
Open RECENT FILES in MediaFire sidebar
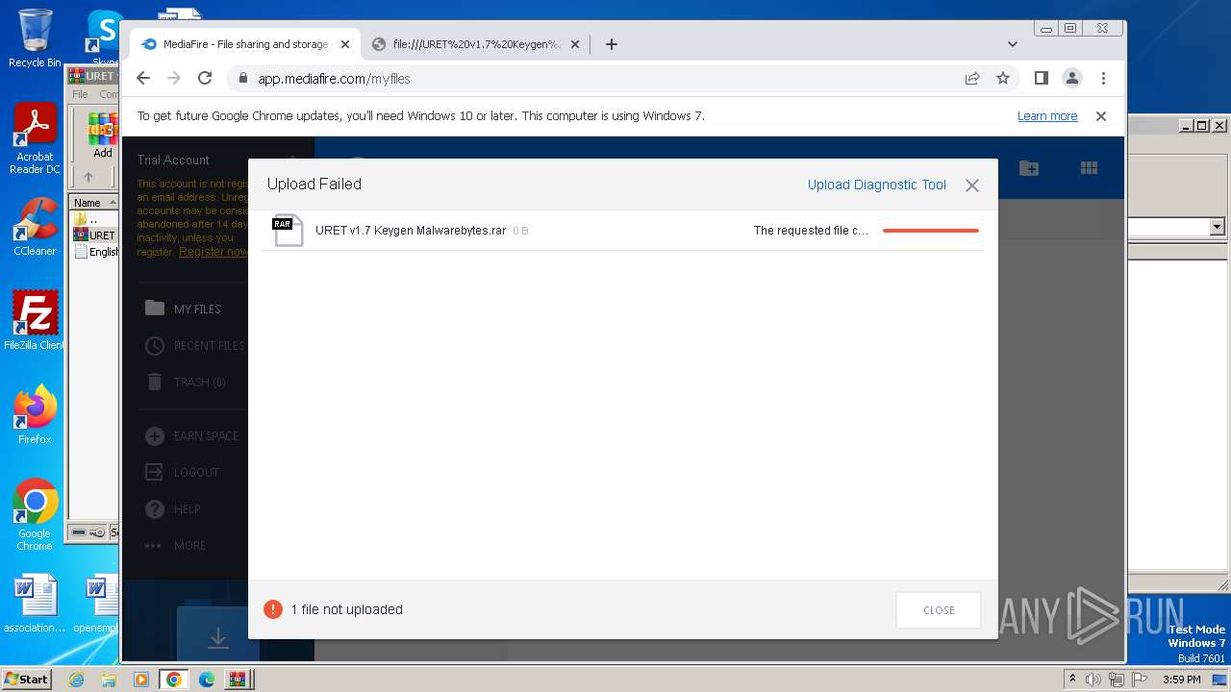194,345
